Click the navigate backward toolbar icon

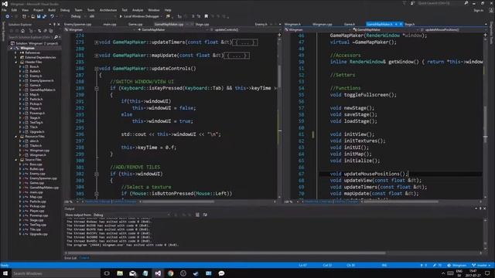click(7, 16)
